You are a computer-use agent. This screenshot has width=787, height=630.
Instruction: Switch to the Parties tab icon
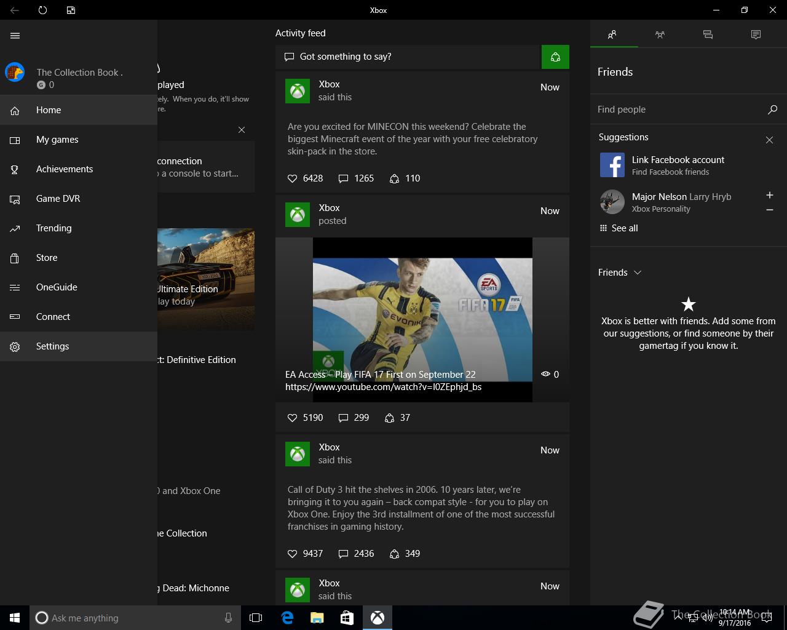(x=660, y=34)
